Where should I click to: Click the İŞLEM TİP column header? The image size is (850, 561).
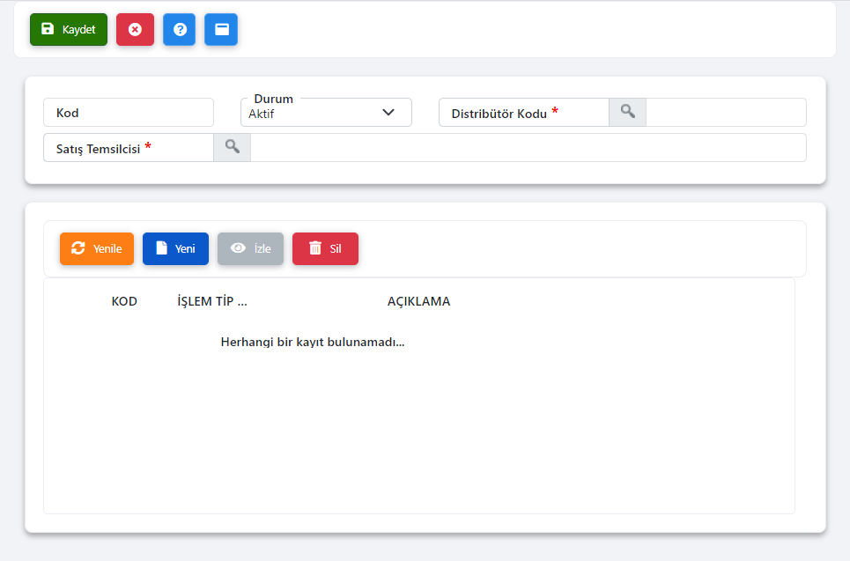click(x=212, y=301)
